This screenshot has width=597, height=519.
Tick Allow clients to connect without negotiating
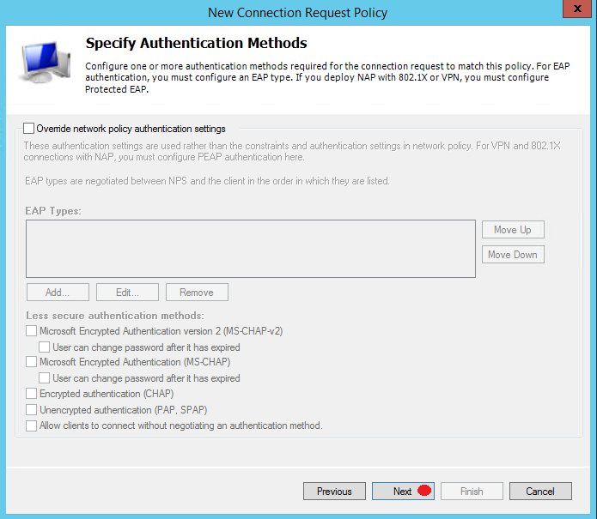31,425
